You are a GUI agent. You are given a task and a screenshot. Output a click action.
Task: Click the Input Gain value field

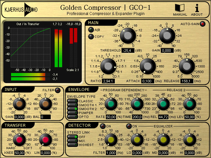pos(19,117)
